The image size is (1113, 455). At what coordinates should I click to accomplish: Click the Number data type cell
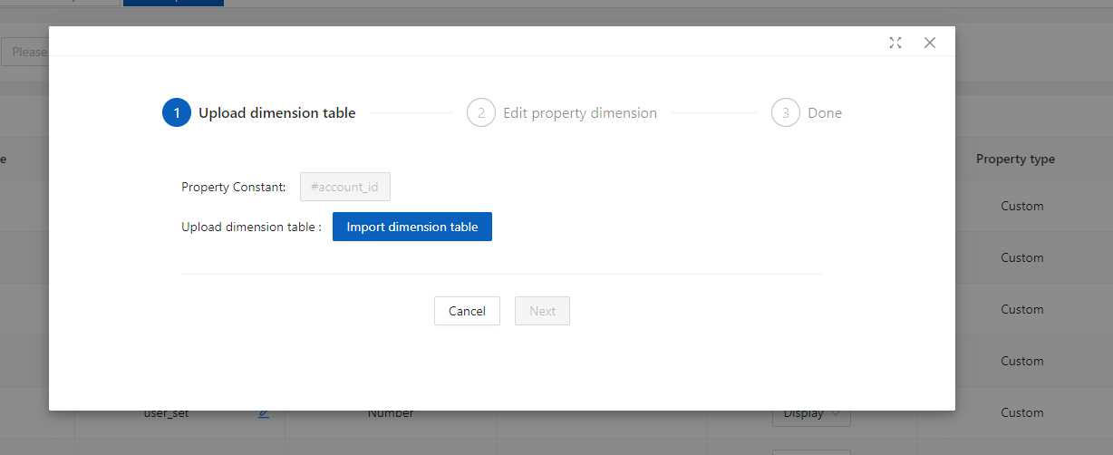tap(391, 413)
